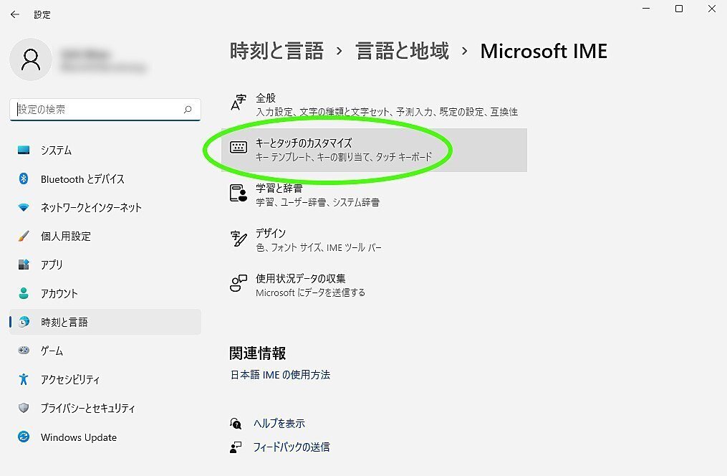Screen dimensions: 727x476
Task: Click the 学習と辞書 dictionary icon
Action: click(x=239, y=193)
